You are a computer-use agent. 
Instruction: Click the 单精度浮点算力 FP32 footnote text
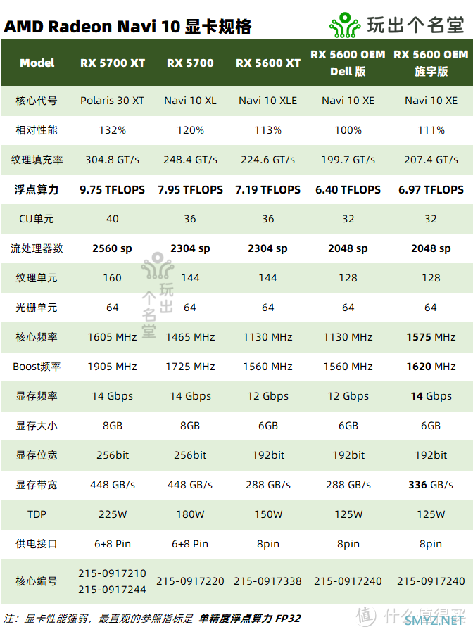click(x=250, y=619)
